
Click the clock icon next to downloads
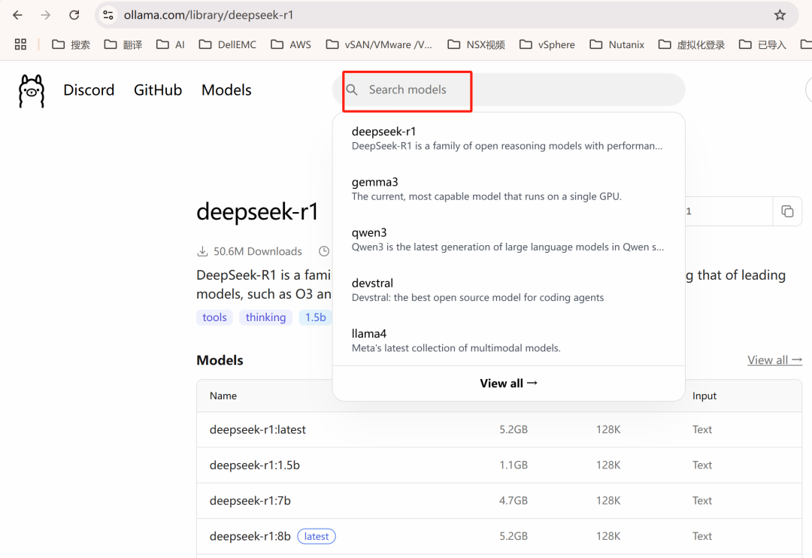click(324, 251)
